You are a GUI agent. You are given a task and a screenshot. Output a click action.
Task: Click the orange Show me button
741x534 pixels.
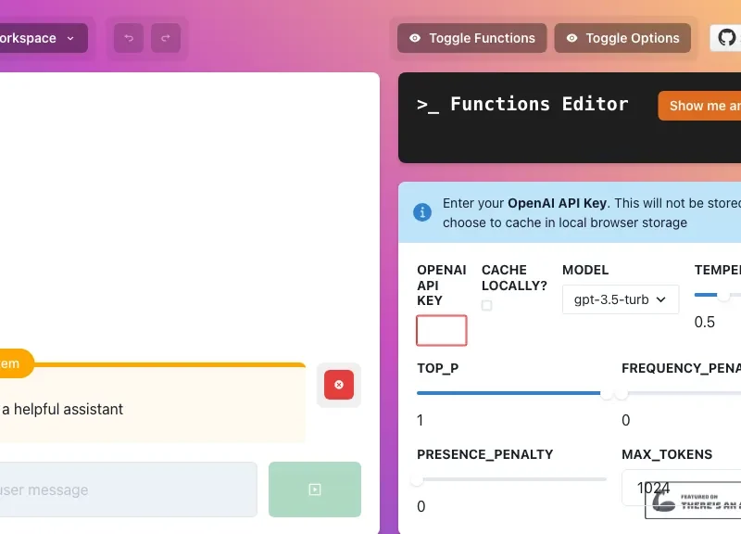pos(700,106)
